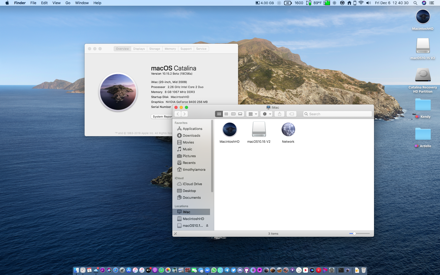Open Terminal from the Dock
Viewport: 440px width, 275px height.
coord(341,270)
